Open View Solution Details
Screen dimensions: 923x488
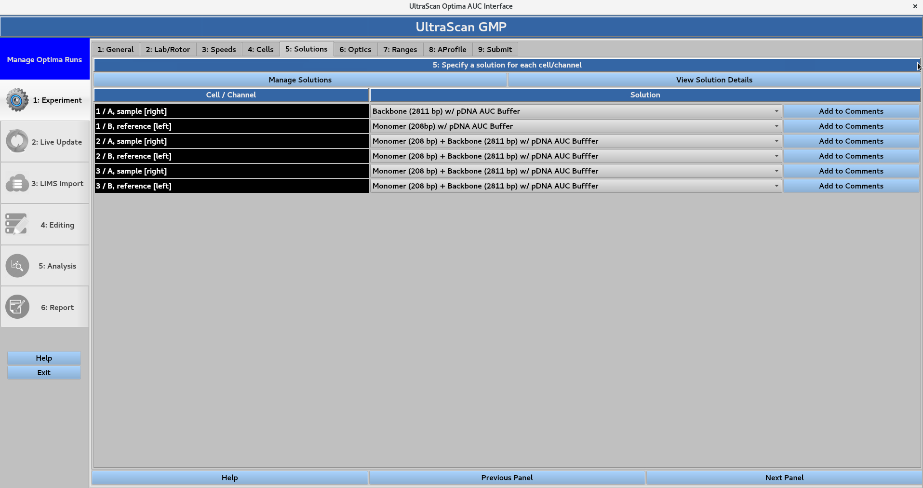[x=714, y=80]
